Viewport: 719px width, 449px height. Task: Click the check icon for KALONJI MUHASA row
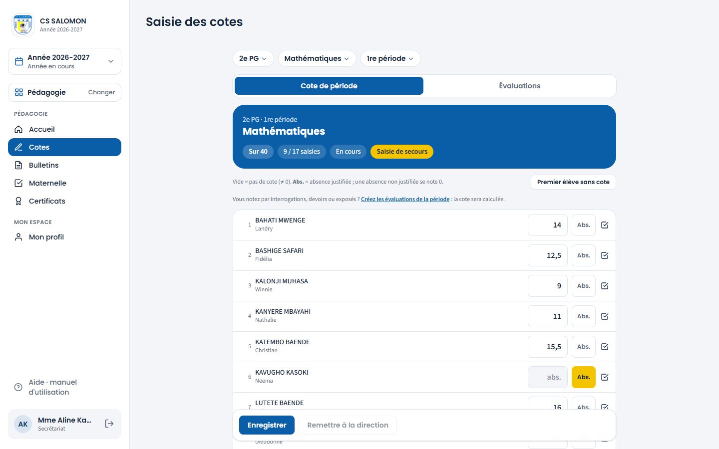[x=605, y=286]
